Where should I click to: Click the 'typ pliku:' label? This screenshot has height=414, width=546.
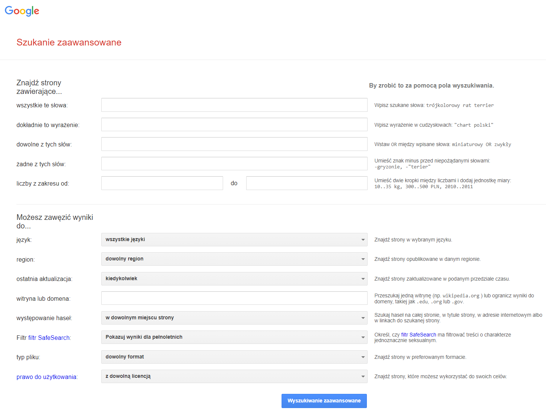tap(28, 357)
